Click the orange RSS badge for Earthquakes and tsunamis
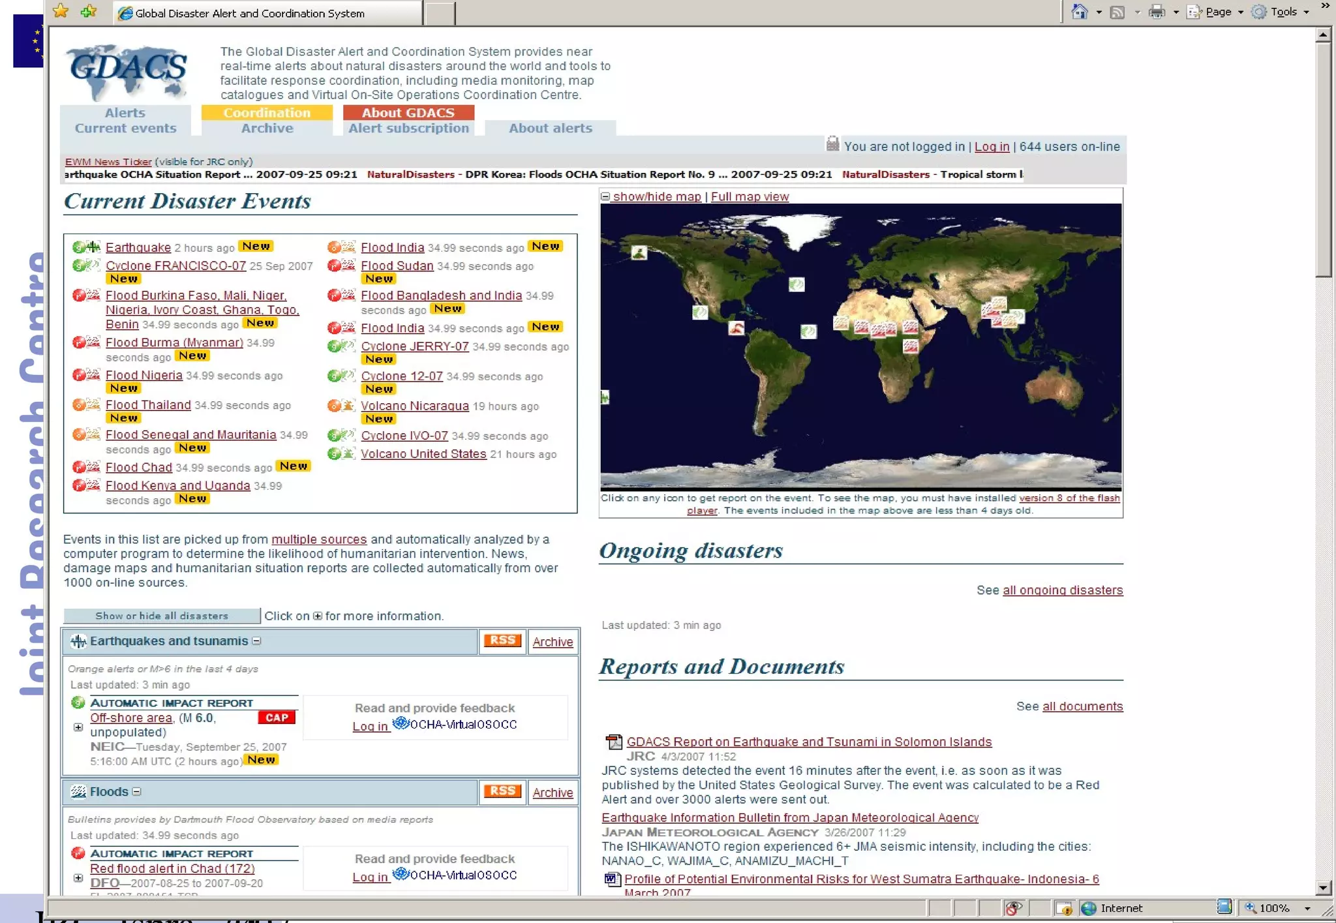 coord(502,641)
